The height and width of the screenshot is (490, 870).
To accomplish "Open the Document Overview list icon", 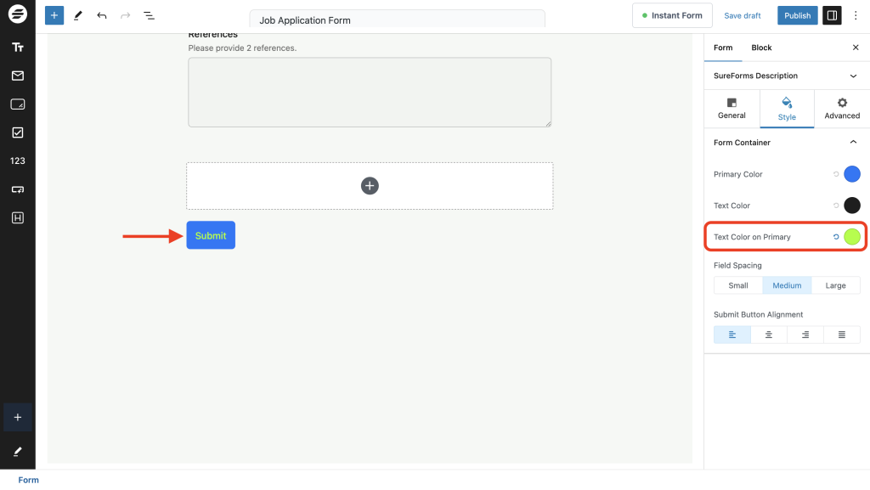I will 150,14.
